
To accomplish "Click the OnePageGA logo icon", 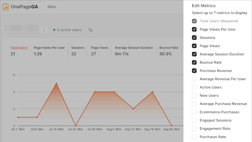I will click(x=6, y=7).
